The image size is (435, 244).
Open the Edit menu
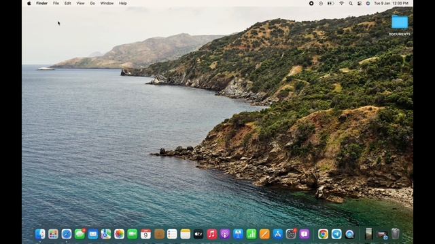(x=68, y=3)
